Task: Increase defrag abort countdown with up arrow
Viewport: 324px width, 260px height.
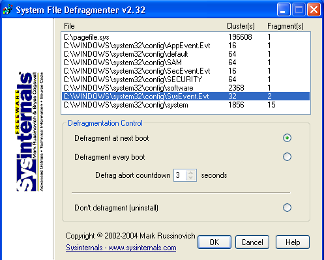Action: (191, 173)
